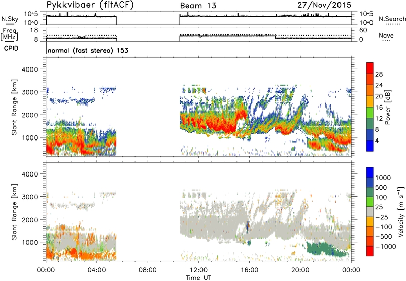Click the '12:00' time axis tick label
Screen dimensions: 406x281
tap(198, 270)
